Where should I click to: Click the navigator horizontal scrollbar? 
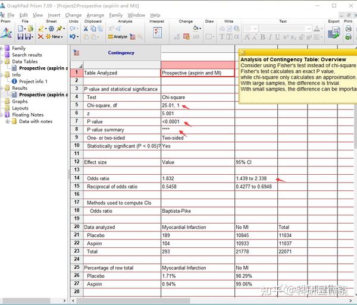25,301
